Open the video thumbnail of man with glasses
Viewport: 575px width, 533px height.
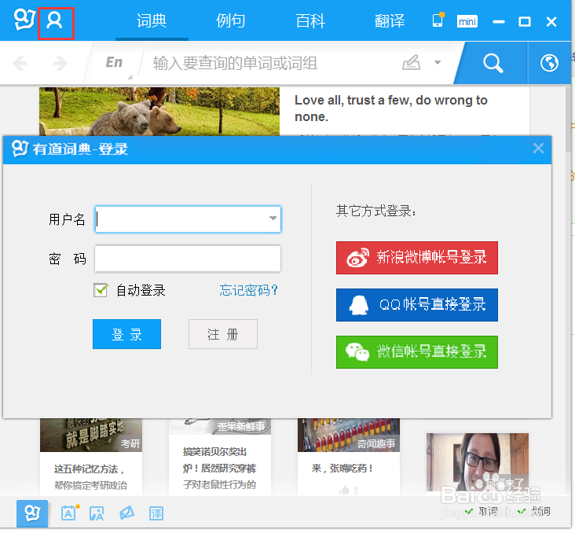(478, 462)
